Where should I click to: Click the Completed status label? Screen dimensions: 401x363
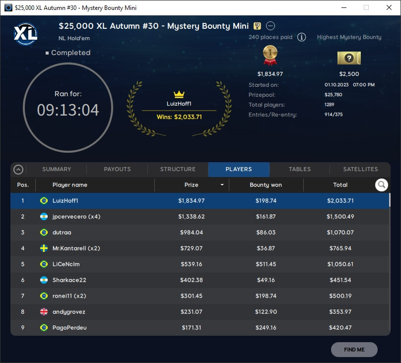(x=70, y=53)
